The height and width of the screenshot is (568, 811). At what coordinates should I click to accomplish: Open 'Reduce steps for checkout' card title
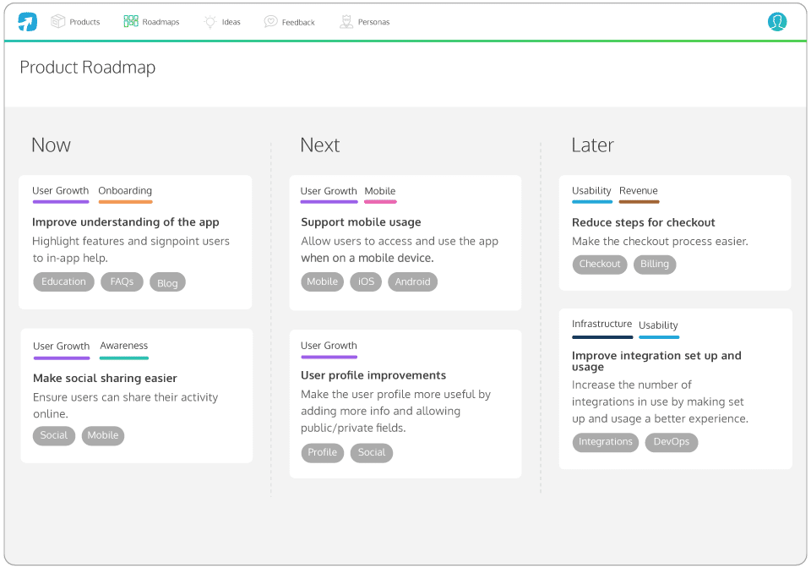644,222
